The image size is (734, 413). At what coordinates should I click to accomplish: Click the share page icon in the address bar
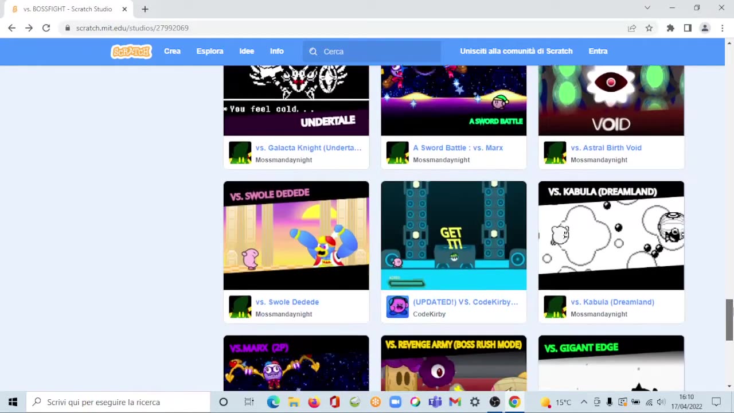click(x=632, y=28)
